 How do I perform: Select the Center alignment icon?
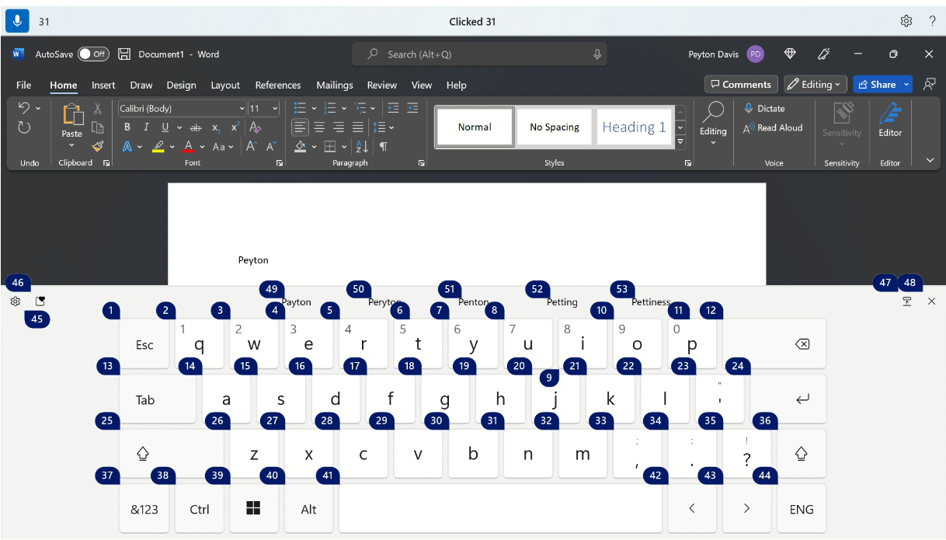tap(319, 127)
